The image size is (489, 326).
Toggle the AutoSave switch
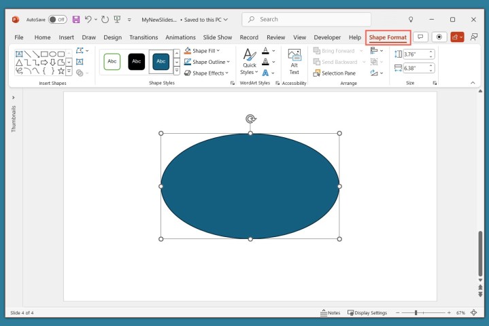point(58,20)
